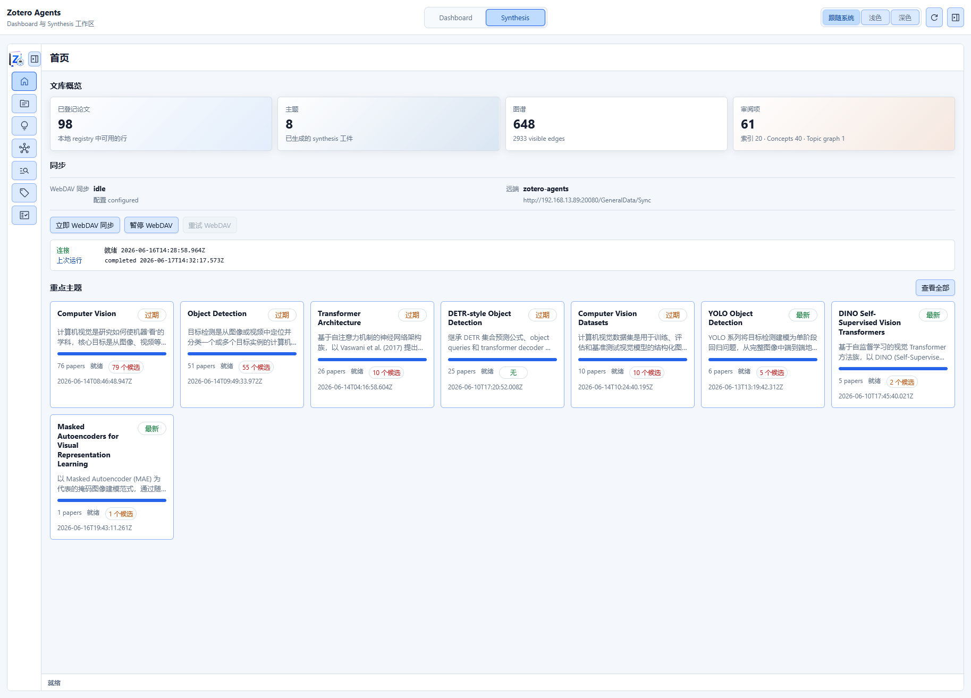Select 跟随系统 theme option
The image size is (971, 698).
click(841, 18)
